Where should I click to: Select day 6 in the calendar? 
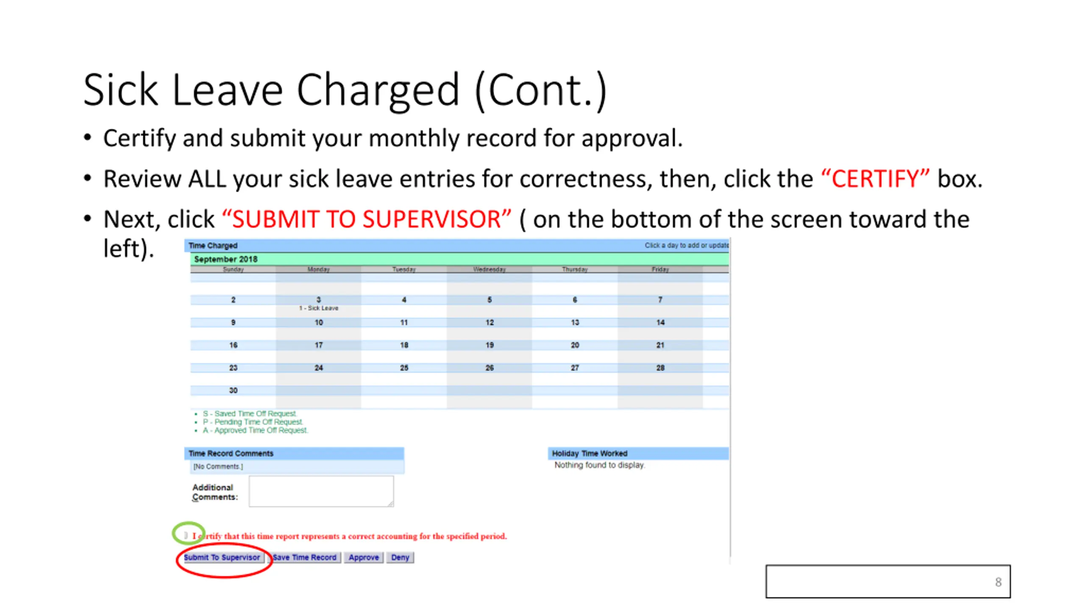575,300
